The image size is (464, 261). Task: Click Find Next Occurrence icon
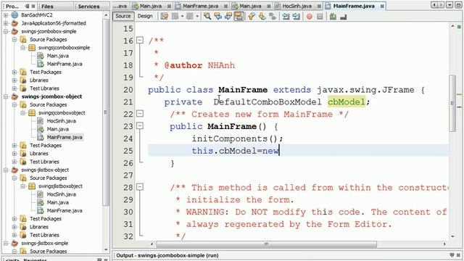[228, 16]
